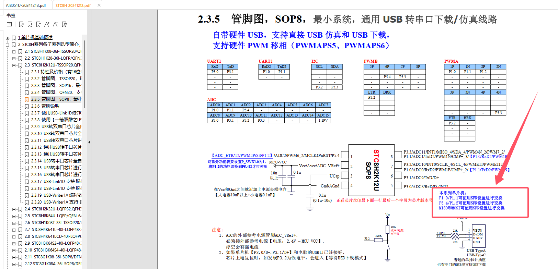Click bookmark icon of row 2.3.12
Viewport: 558px width, 269px height.
27,147
